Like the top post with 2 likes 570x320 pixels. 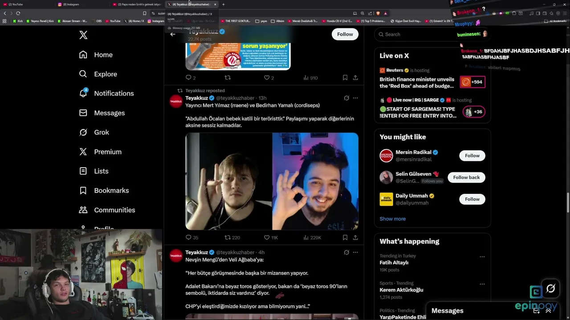click(x=269, y=78)
